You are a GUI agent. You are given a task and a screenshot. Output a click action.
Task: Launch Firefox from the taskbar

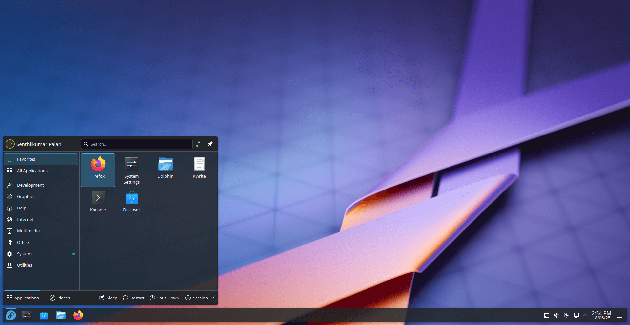coord(78,315)
